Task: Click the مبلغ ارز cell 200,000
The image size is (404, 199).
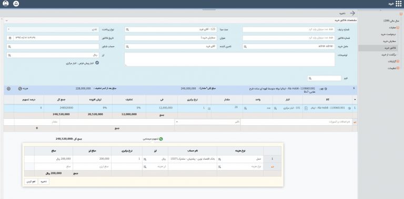Action: point(92,159)
